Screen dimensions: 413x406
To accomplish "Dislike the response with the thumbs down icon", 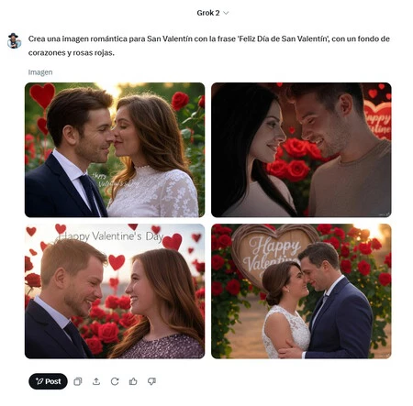I will [x=151, y=381].
